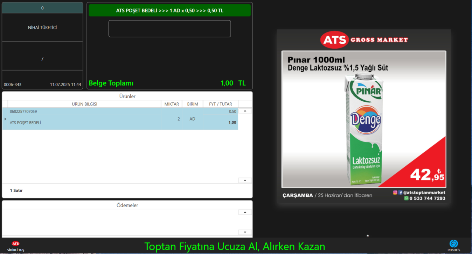Click MİKTAR column header

(172, 104)
